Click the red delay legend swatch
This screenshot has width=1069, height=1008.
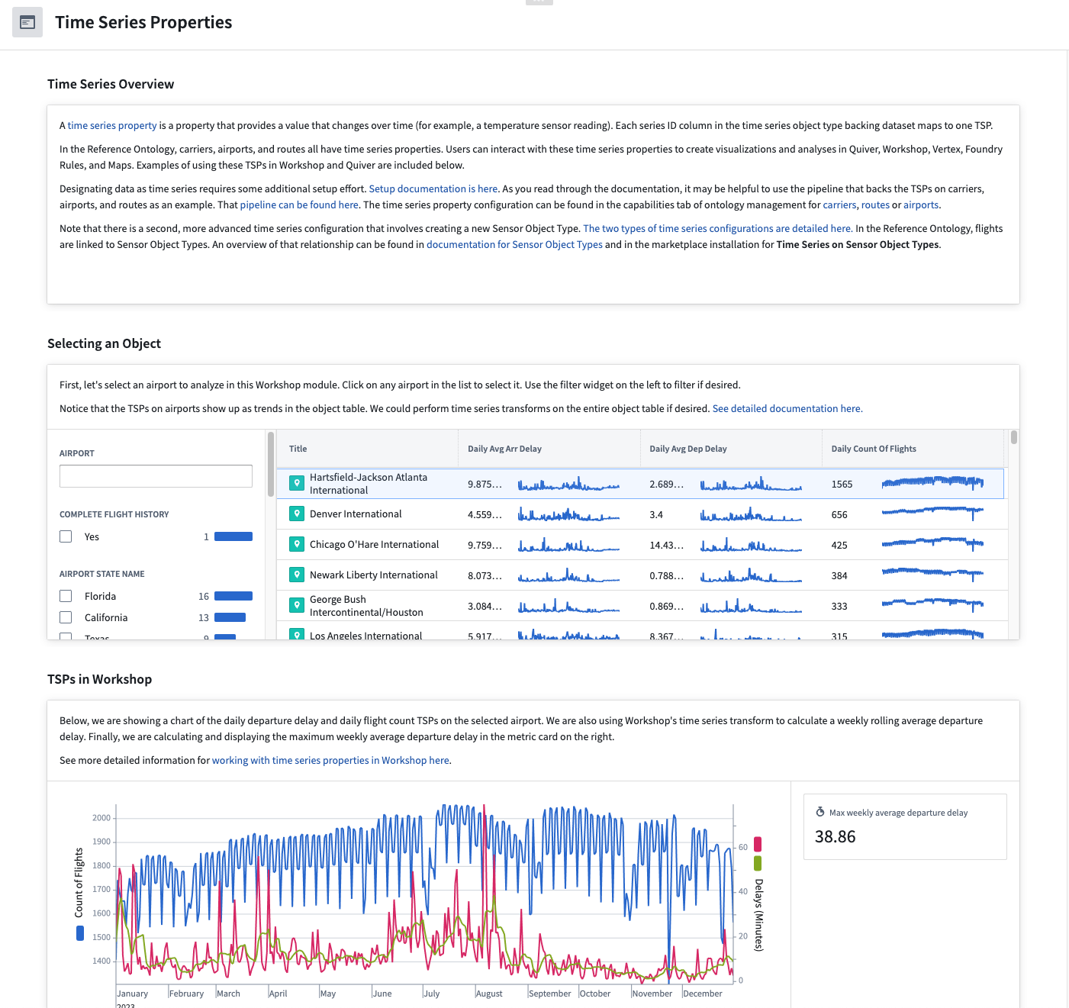click(x=758, y=844)
